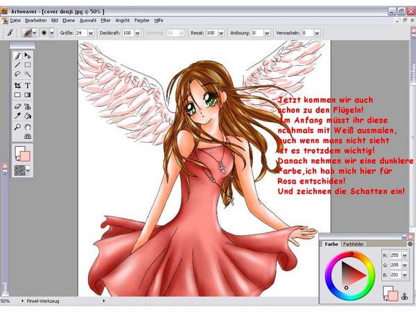The height and width of the screenshot is (312, 416).
Task: Open the Datei menu
Action: (x=15, y=20)
